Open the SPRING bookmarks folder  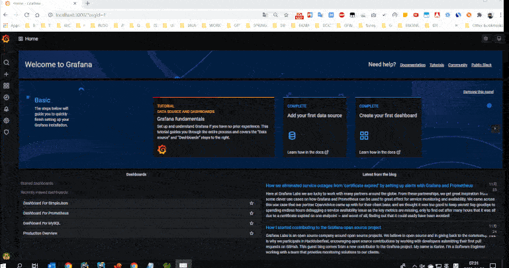pos(256,25)
